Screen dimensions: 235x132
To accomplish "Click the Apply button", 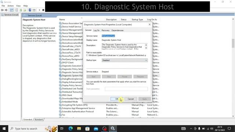I will [x=144, y=99].
